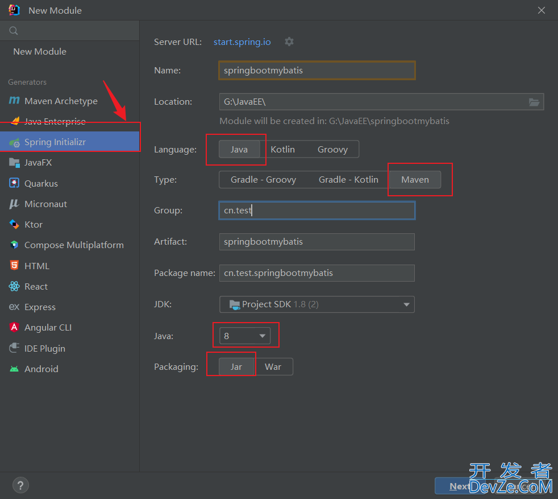Click the Maven Archetype generator icon
The height and width of the screenshot is (499, 558).
[14, 101]
